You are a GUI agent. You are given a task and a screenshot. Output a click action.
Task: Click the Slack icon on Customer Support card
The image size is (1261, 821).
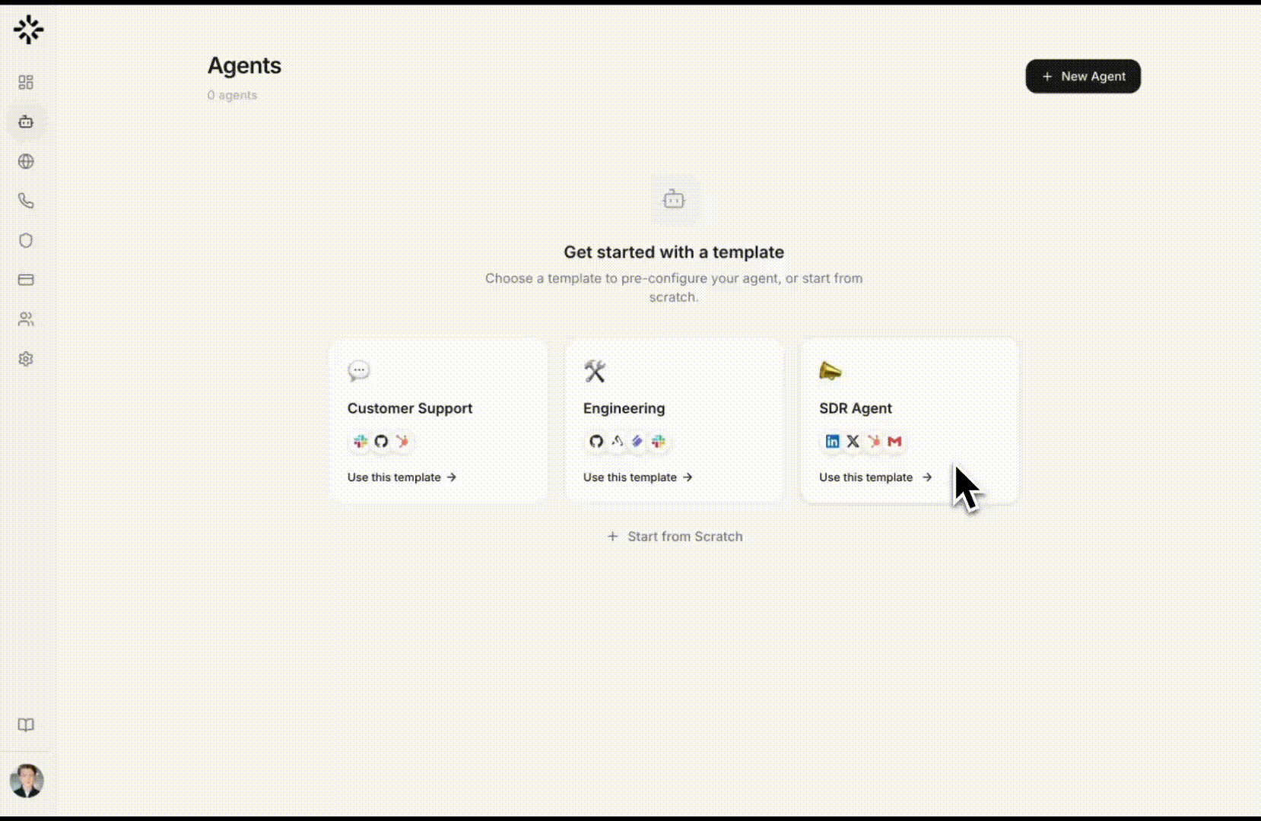pyautogui.click(x=361, y=442)
